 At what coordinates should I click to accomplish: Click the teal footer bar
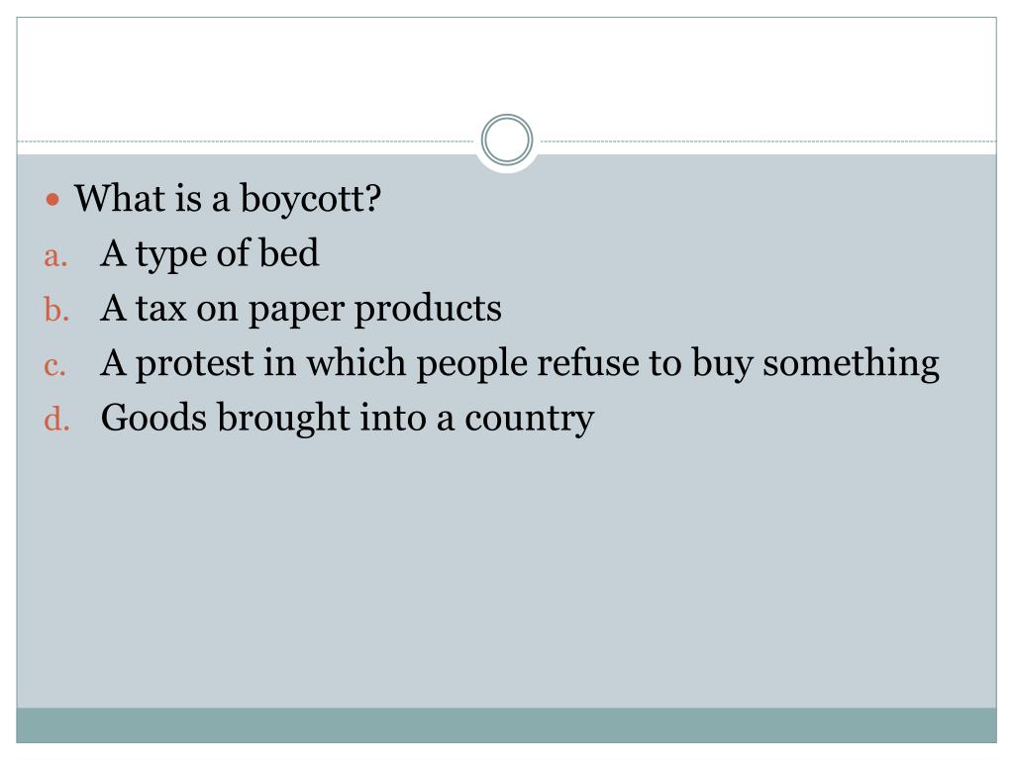click(x=507, y=724)
